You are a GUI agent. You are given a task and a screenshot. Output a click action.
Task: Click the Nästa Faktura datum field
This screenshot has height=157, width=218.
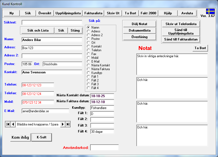(x=102, y=102)
